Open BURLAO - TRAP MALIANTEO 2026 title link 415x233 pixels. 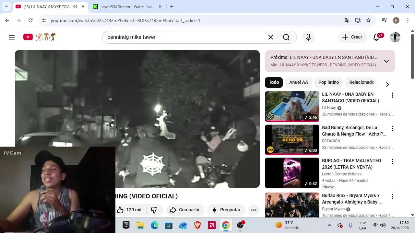351,164
